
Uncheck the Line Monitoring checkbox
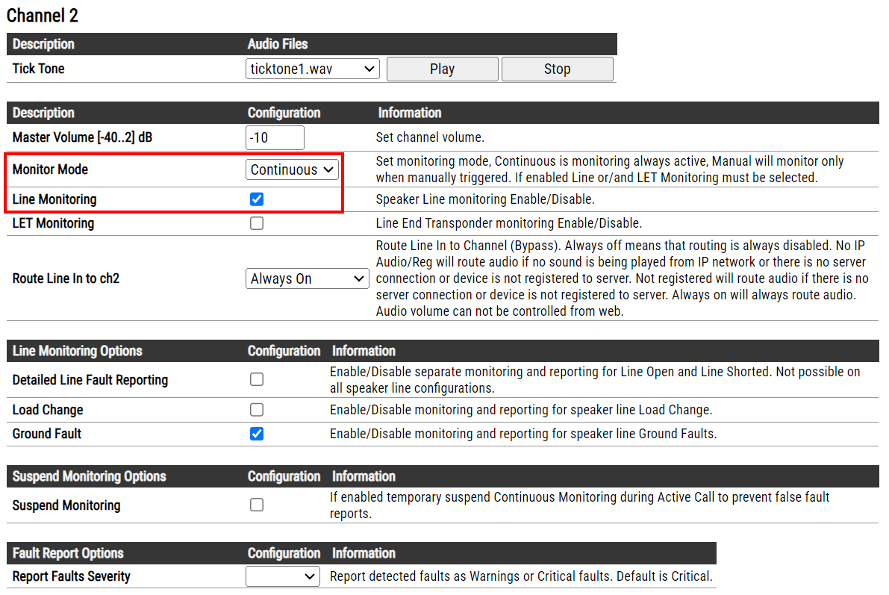(257, 199)
